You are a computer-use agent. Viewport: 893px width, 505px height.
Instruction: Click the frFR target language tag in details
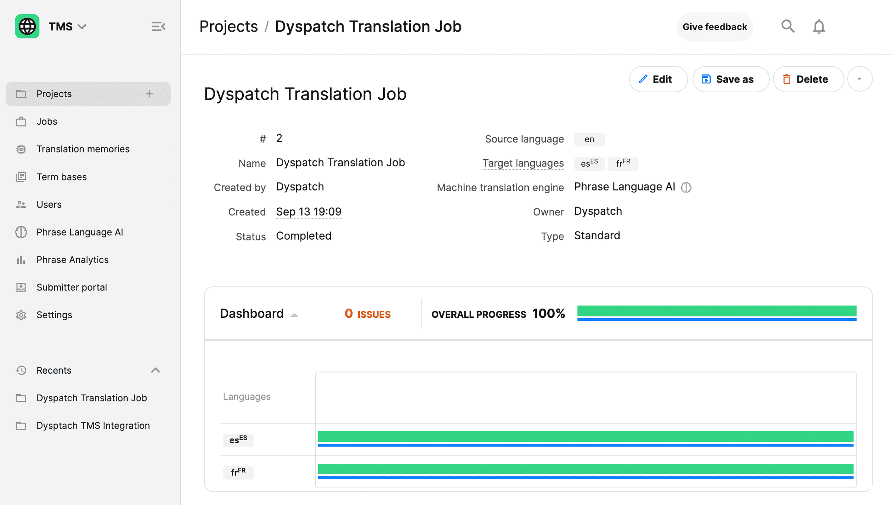click(x=623, y=163)
